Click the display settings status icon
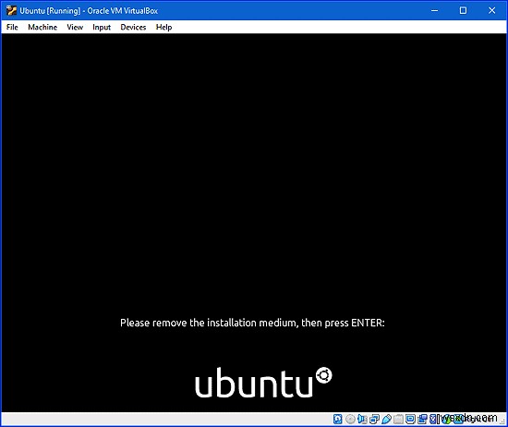Image resolution: width=508 pixels, height=427 pixels. point(410,419)
